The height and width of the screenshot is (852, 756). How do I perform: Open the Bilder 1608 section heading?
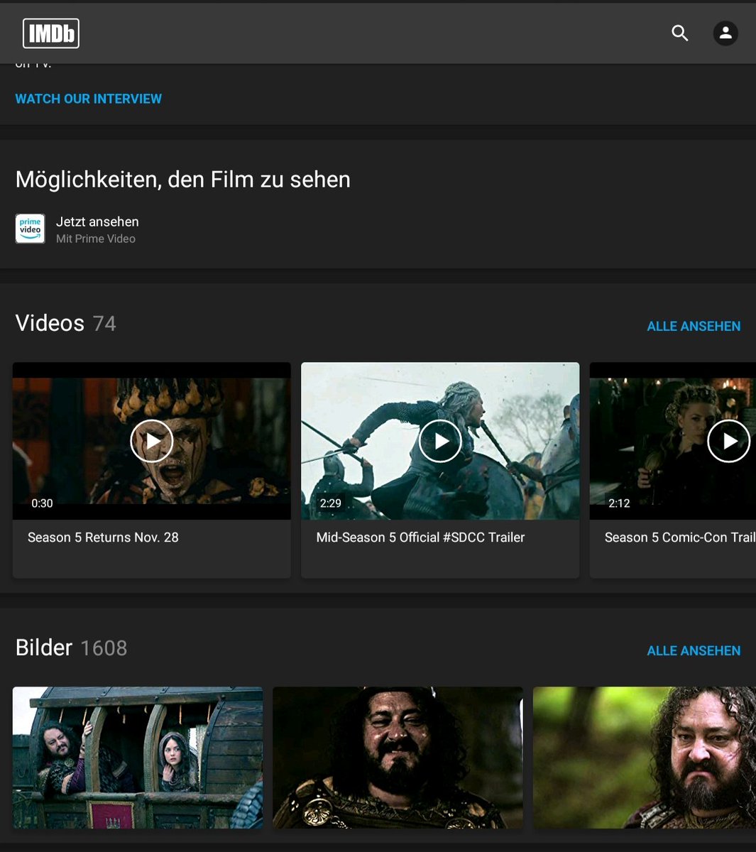click(x=71, y=648)
